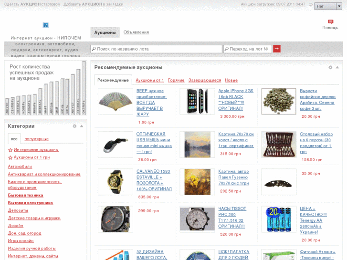Click the Поиск по названию лота field
347x260 pixels.
click(156, 49)
